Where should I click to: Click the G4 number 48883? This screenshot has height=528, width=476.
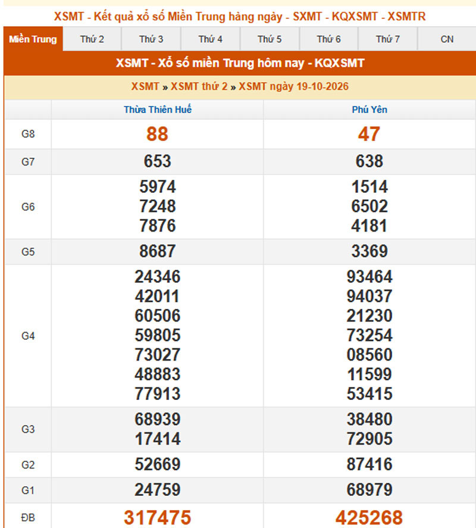click(x=158, y=374)
